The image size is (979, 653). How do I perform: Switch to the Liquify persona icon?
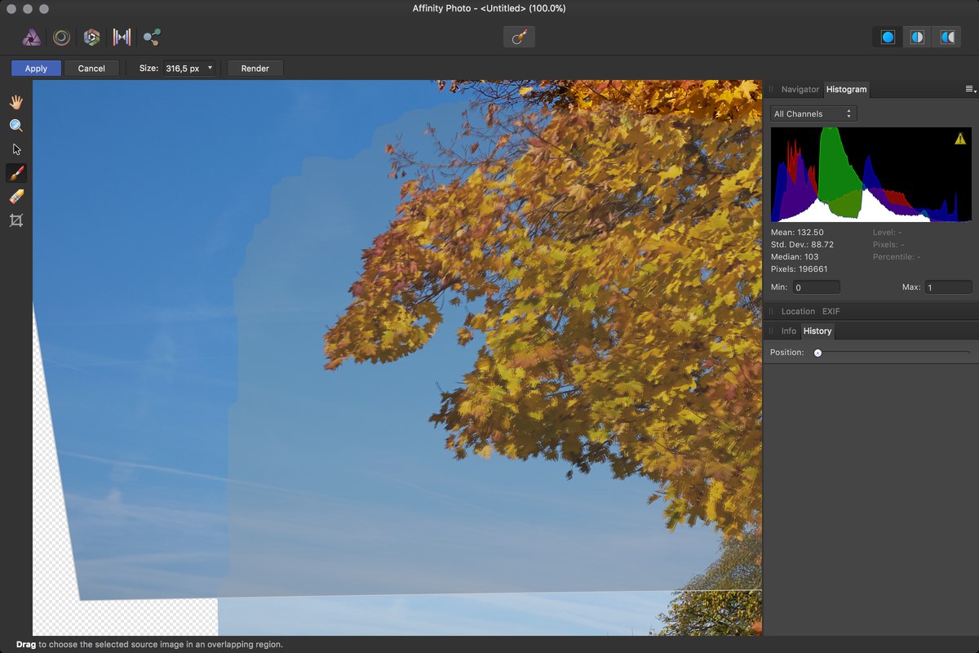click(61, 37)
